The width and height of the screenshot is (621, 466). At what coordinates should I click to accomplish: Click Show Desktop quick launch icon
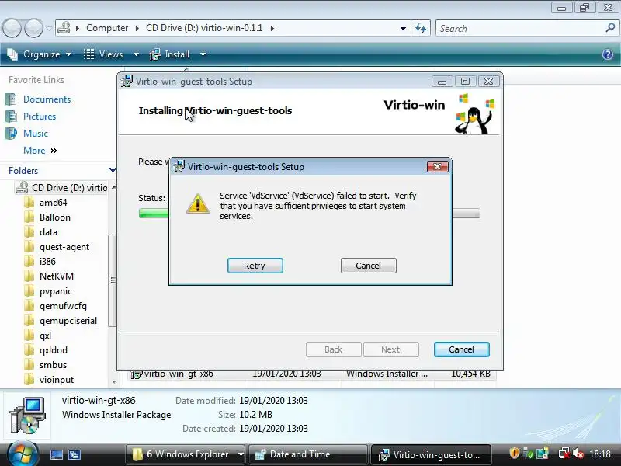click(56, 454)
